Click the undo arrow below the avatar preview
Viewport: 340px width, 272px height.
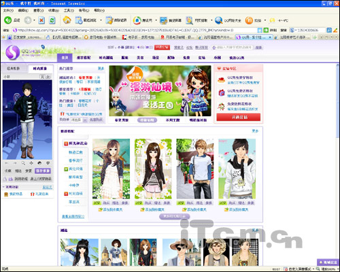(x=6, y=163)
